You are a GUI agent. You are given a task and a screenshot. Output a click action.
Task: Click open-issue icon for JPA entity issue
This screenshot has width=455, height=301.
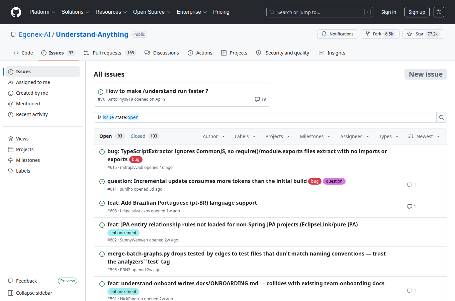pyautogui.click(x=102, y=225)
